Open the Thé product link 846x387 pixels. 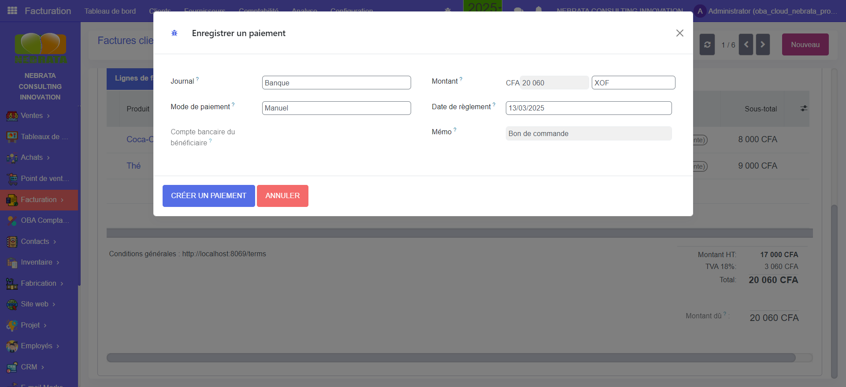pyautogui.click(x=134, y=166)
